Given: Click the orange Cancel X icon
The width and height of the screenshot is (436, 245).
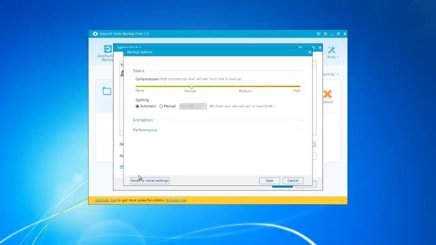Looking at the screenshot, I should [328, 94].
